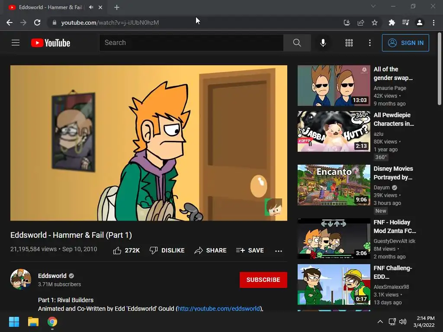Click the azlu channel name
443x332 pixels.
(379, 134)
